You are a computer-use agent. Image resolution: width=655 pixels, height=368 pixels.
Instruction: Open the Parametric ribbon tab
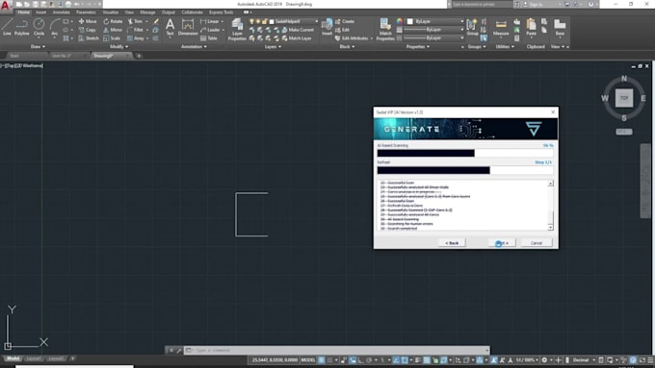86,12
